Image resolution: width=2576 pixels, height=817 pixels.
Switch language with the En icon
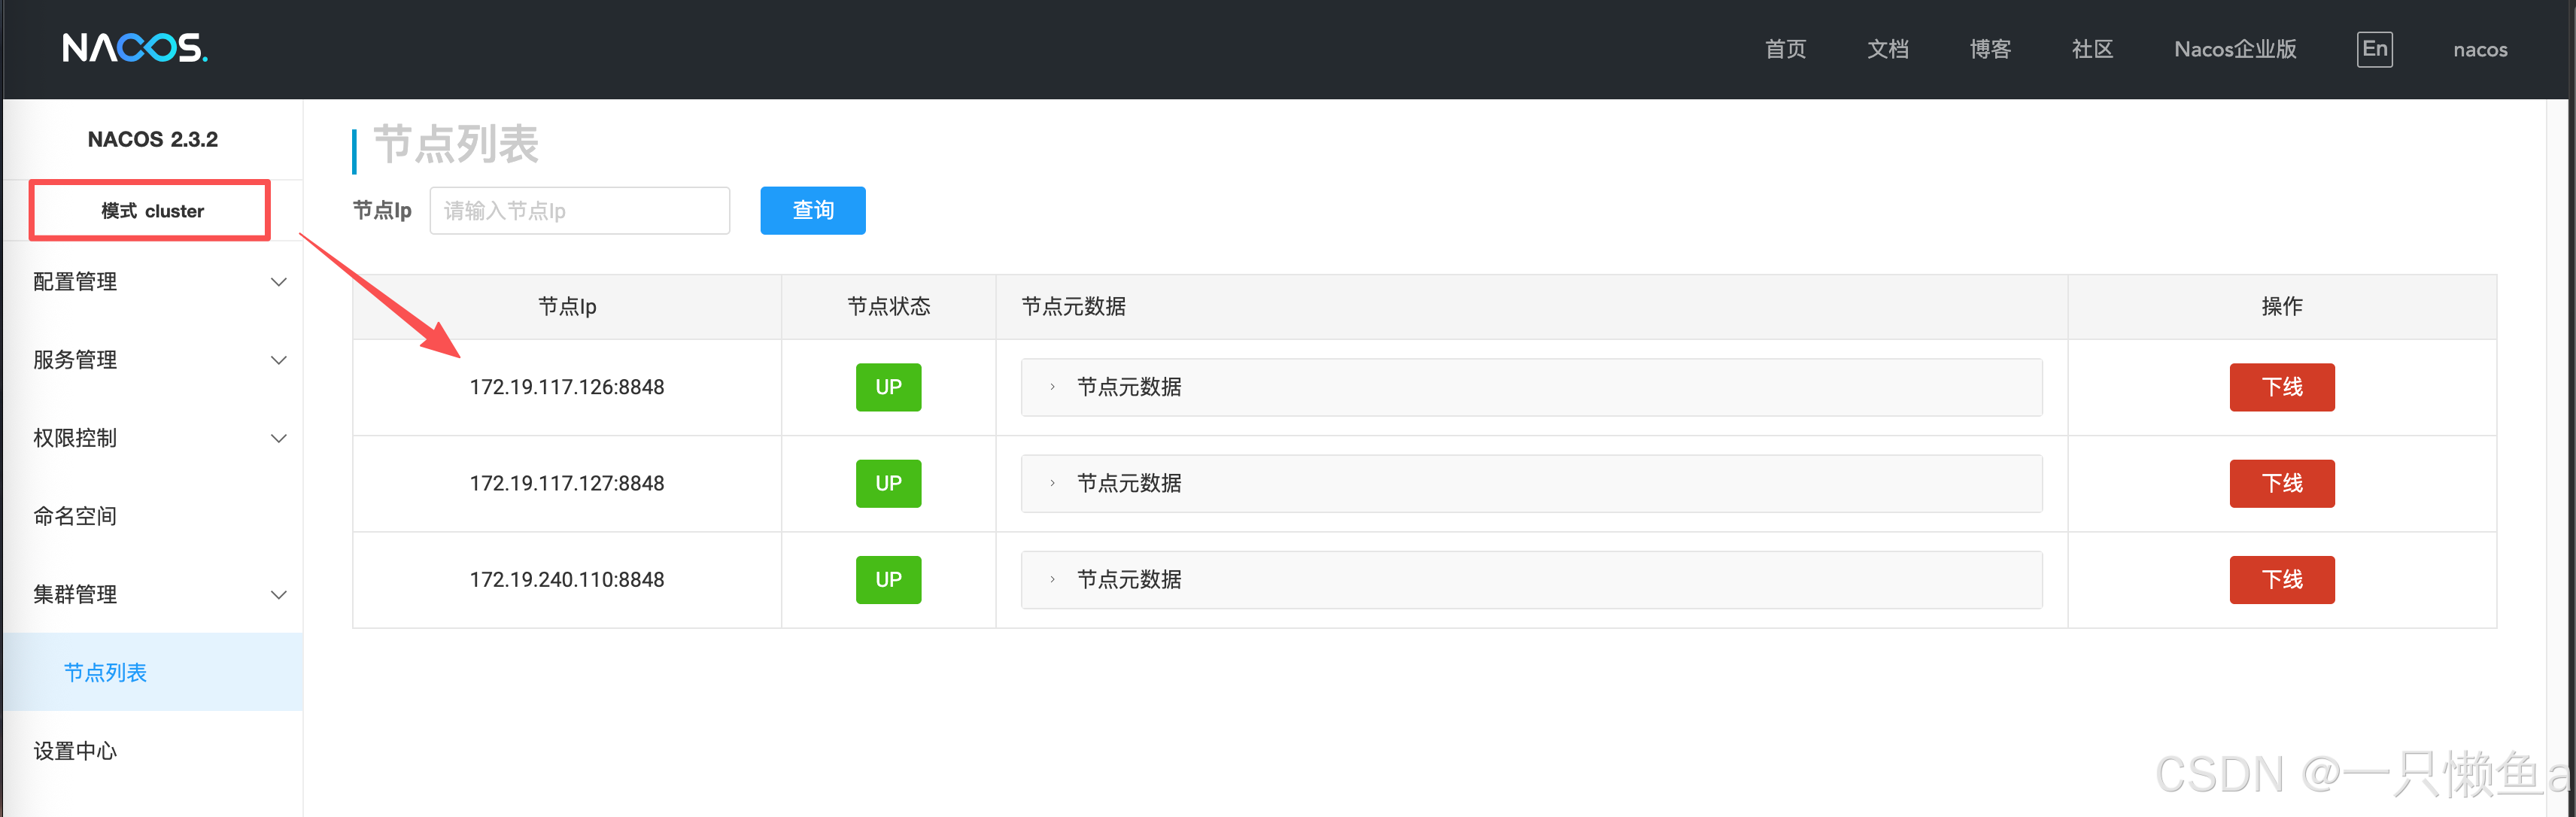(x=2374, y=49)
